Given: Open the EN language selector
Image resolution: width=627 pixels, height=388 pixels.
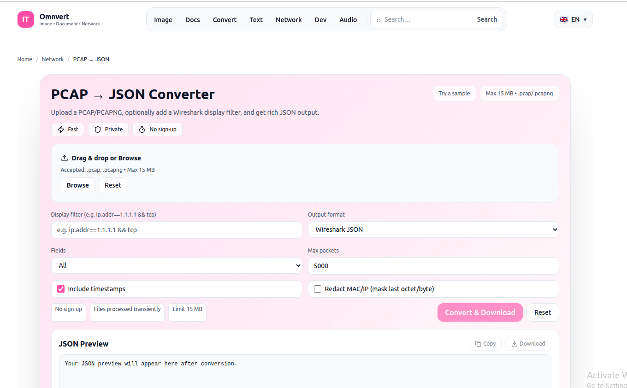Looking at the screenshot, I should click(573, 19).
